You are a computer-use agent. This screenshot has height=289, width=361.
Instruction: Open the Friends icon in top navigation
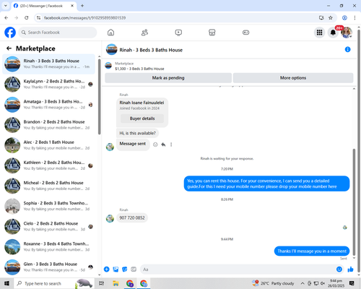point(144,33)
